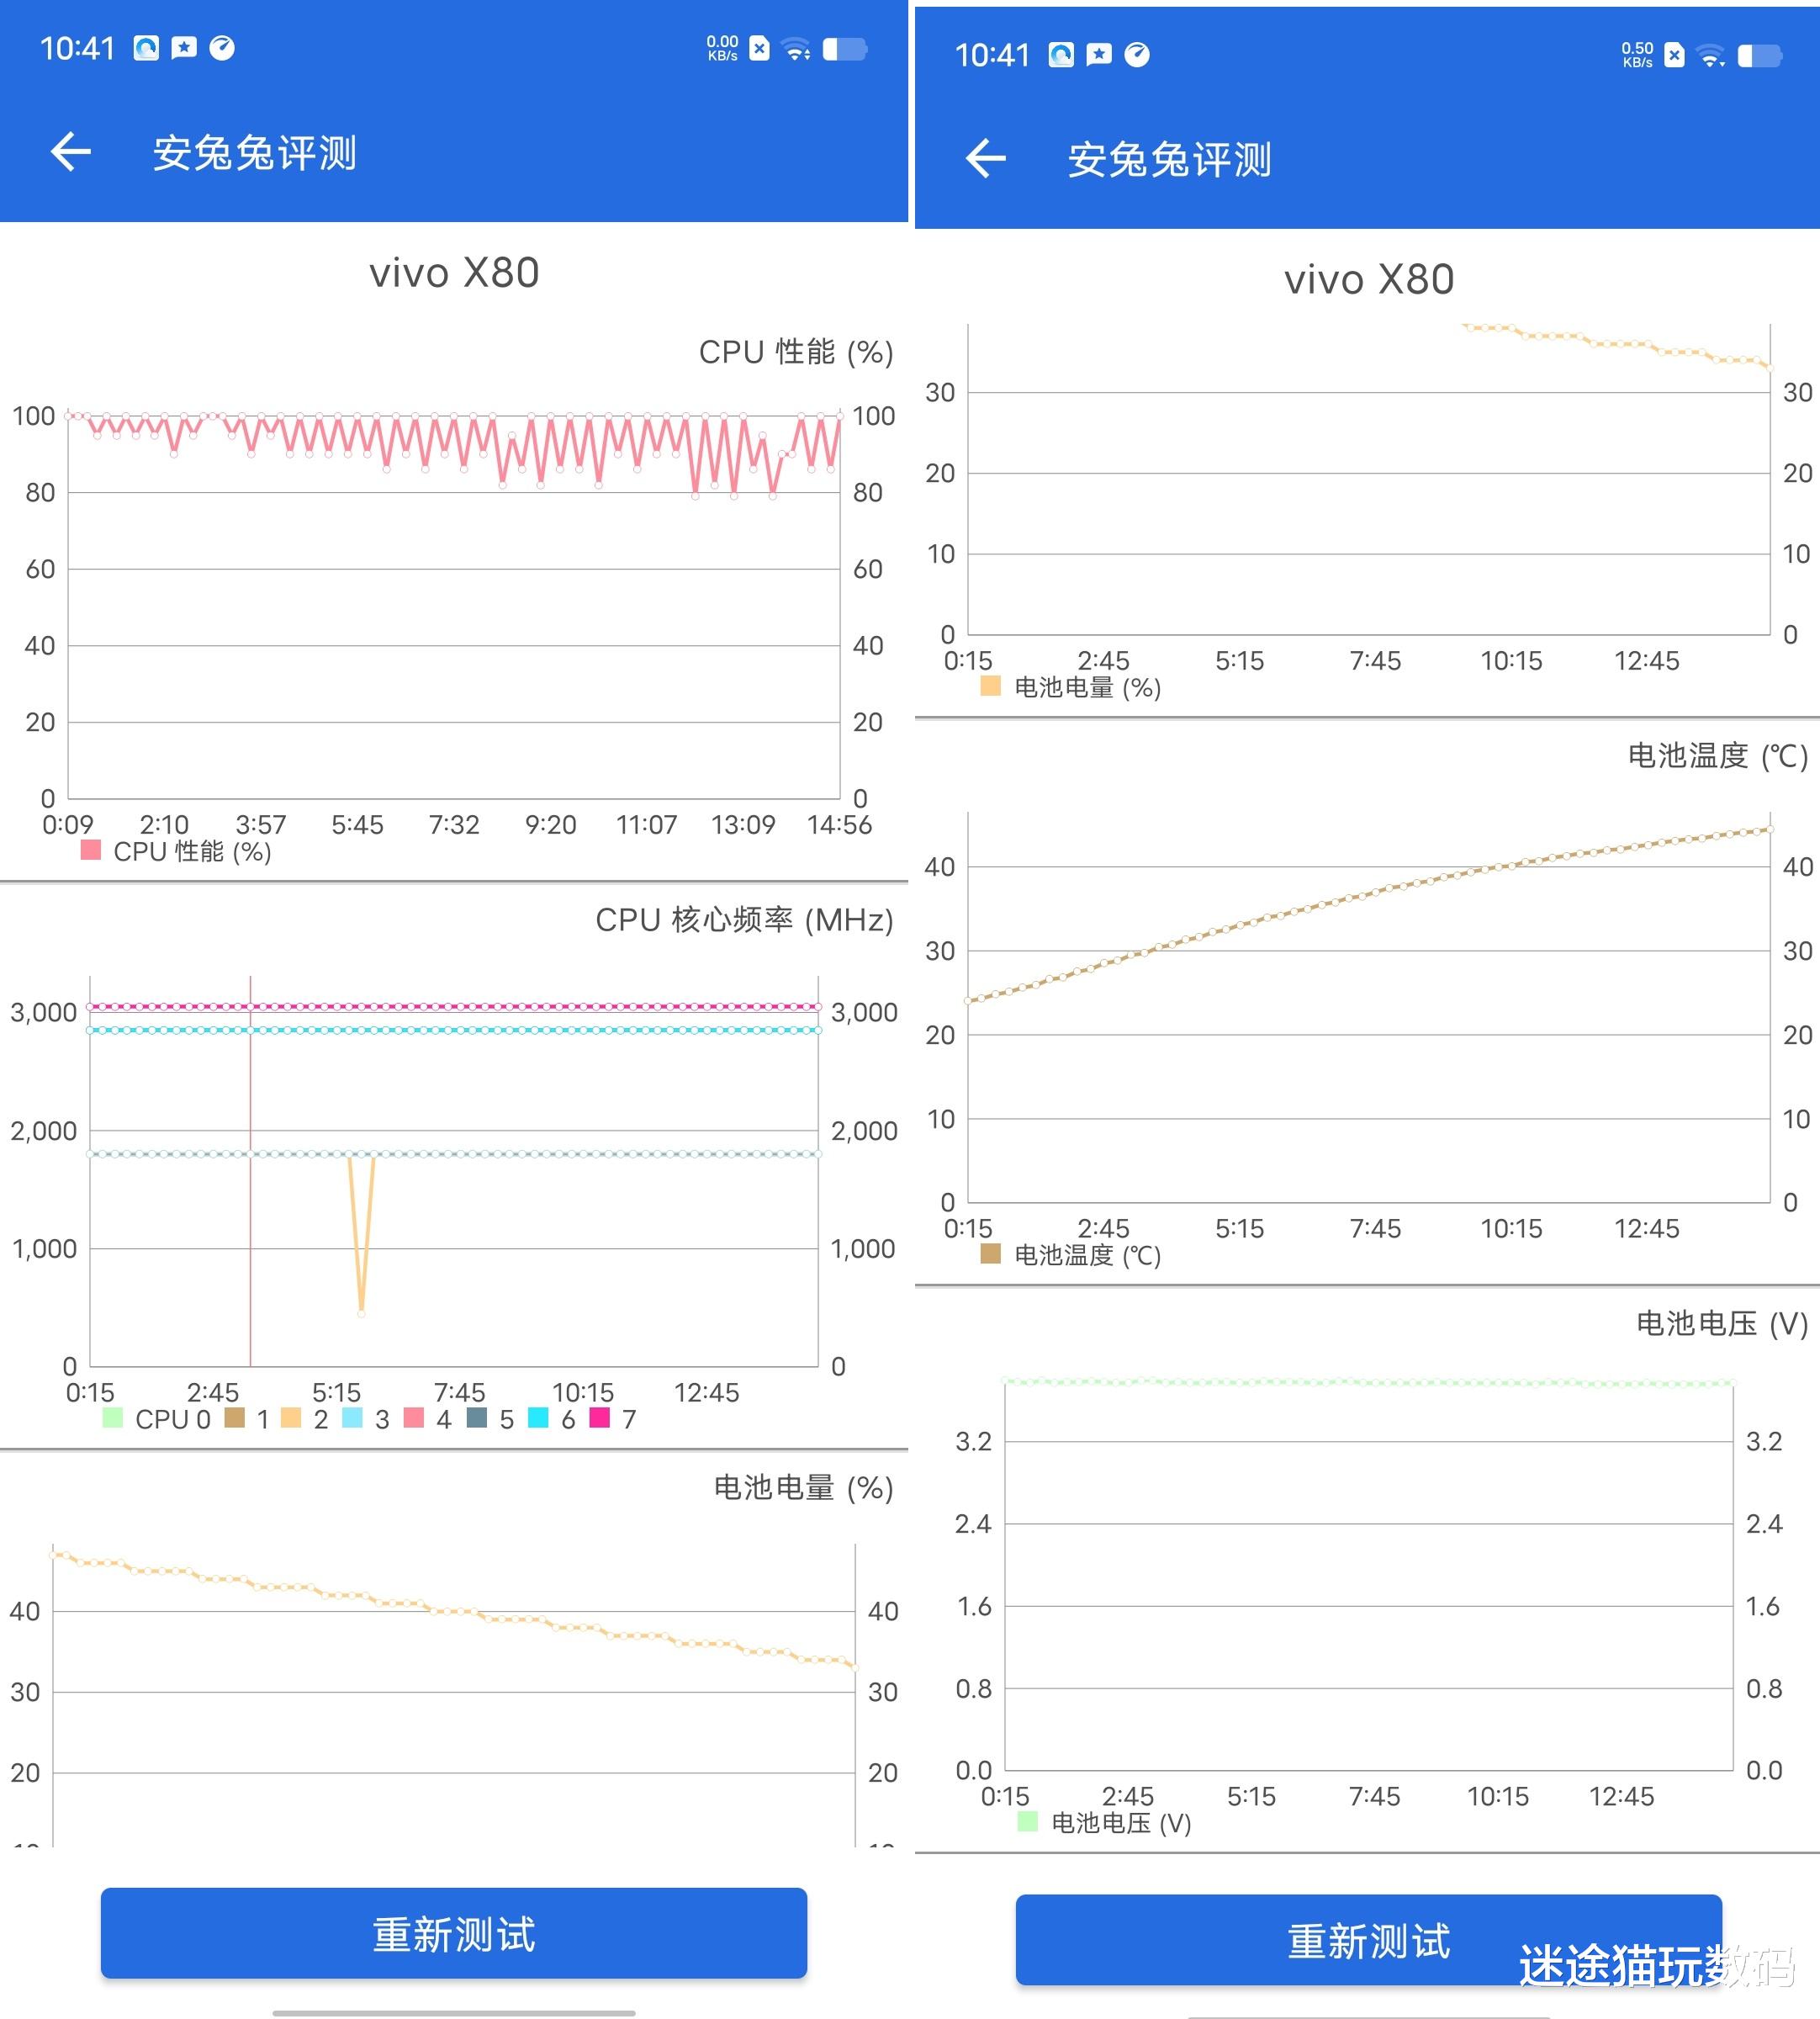1820x2019 pixels.
Task: Tap the vivo X80 title in the right screenshot
Action: click(x=1369, y=280)
